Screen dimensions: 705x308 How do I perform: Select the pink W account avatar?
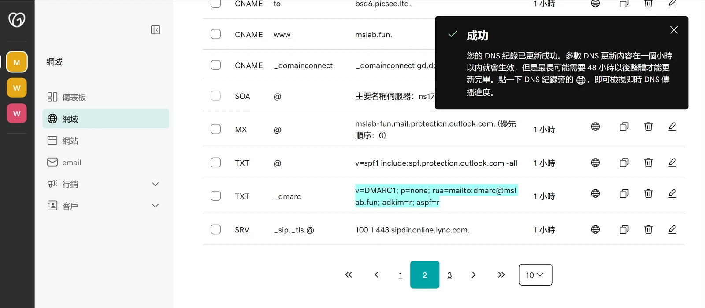(x=17, y=113)
